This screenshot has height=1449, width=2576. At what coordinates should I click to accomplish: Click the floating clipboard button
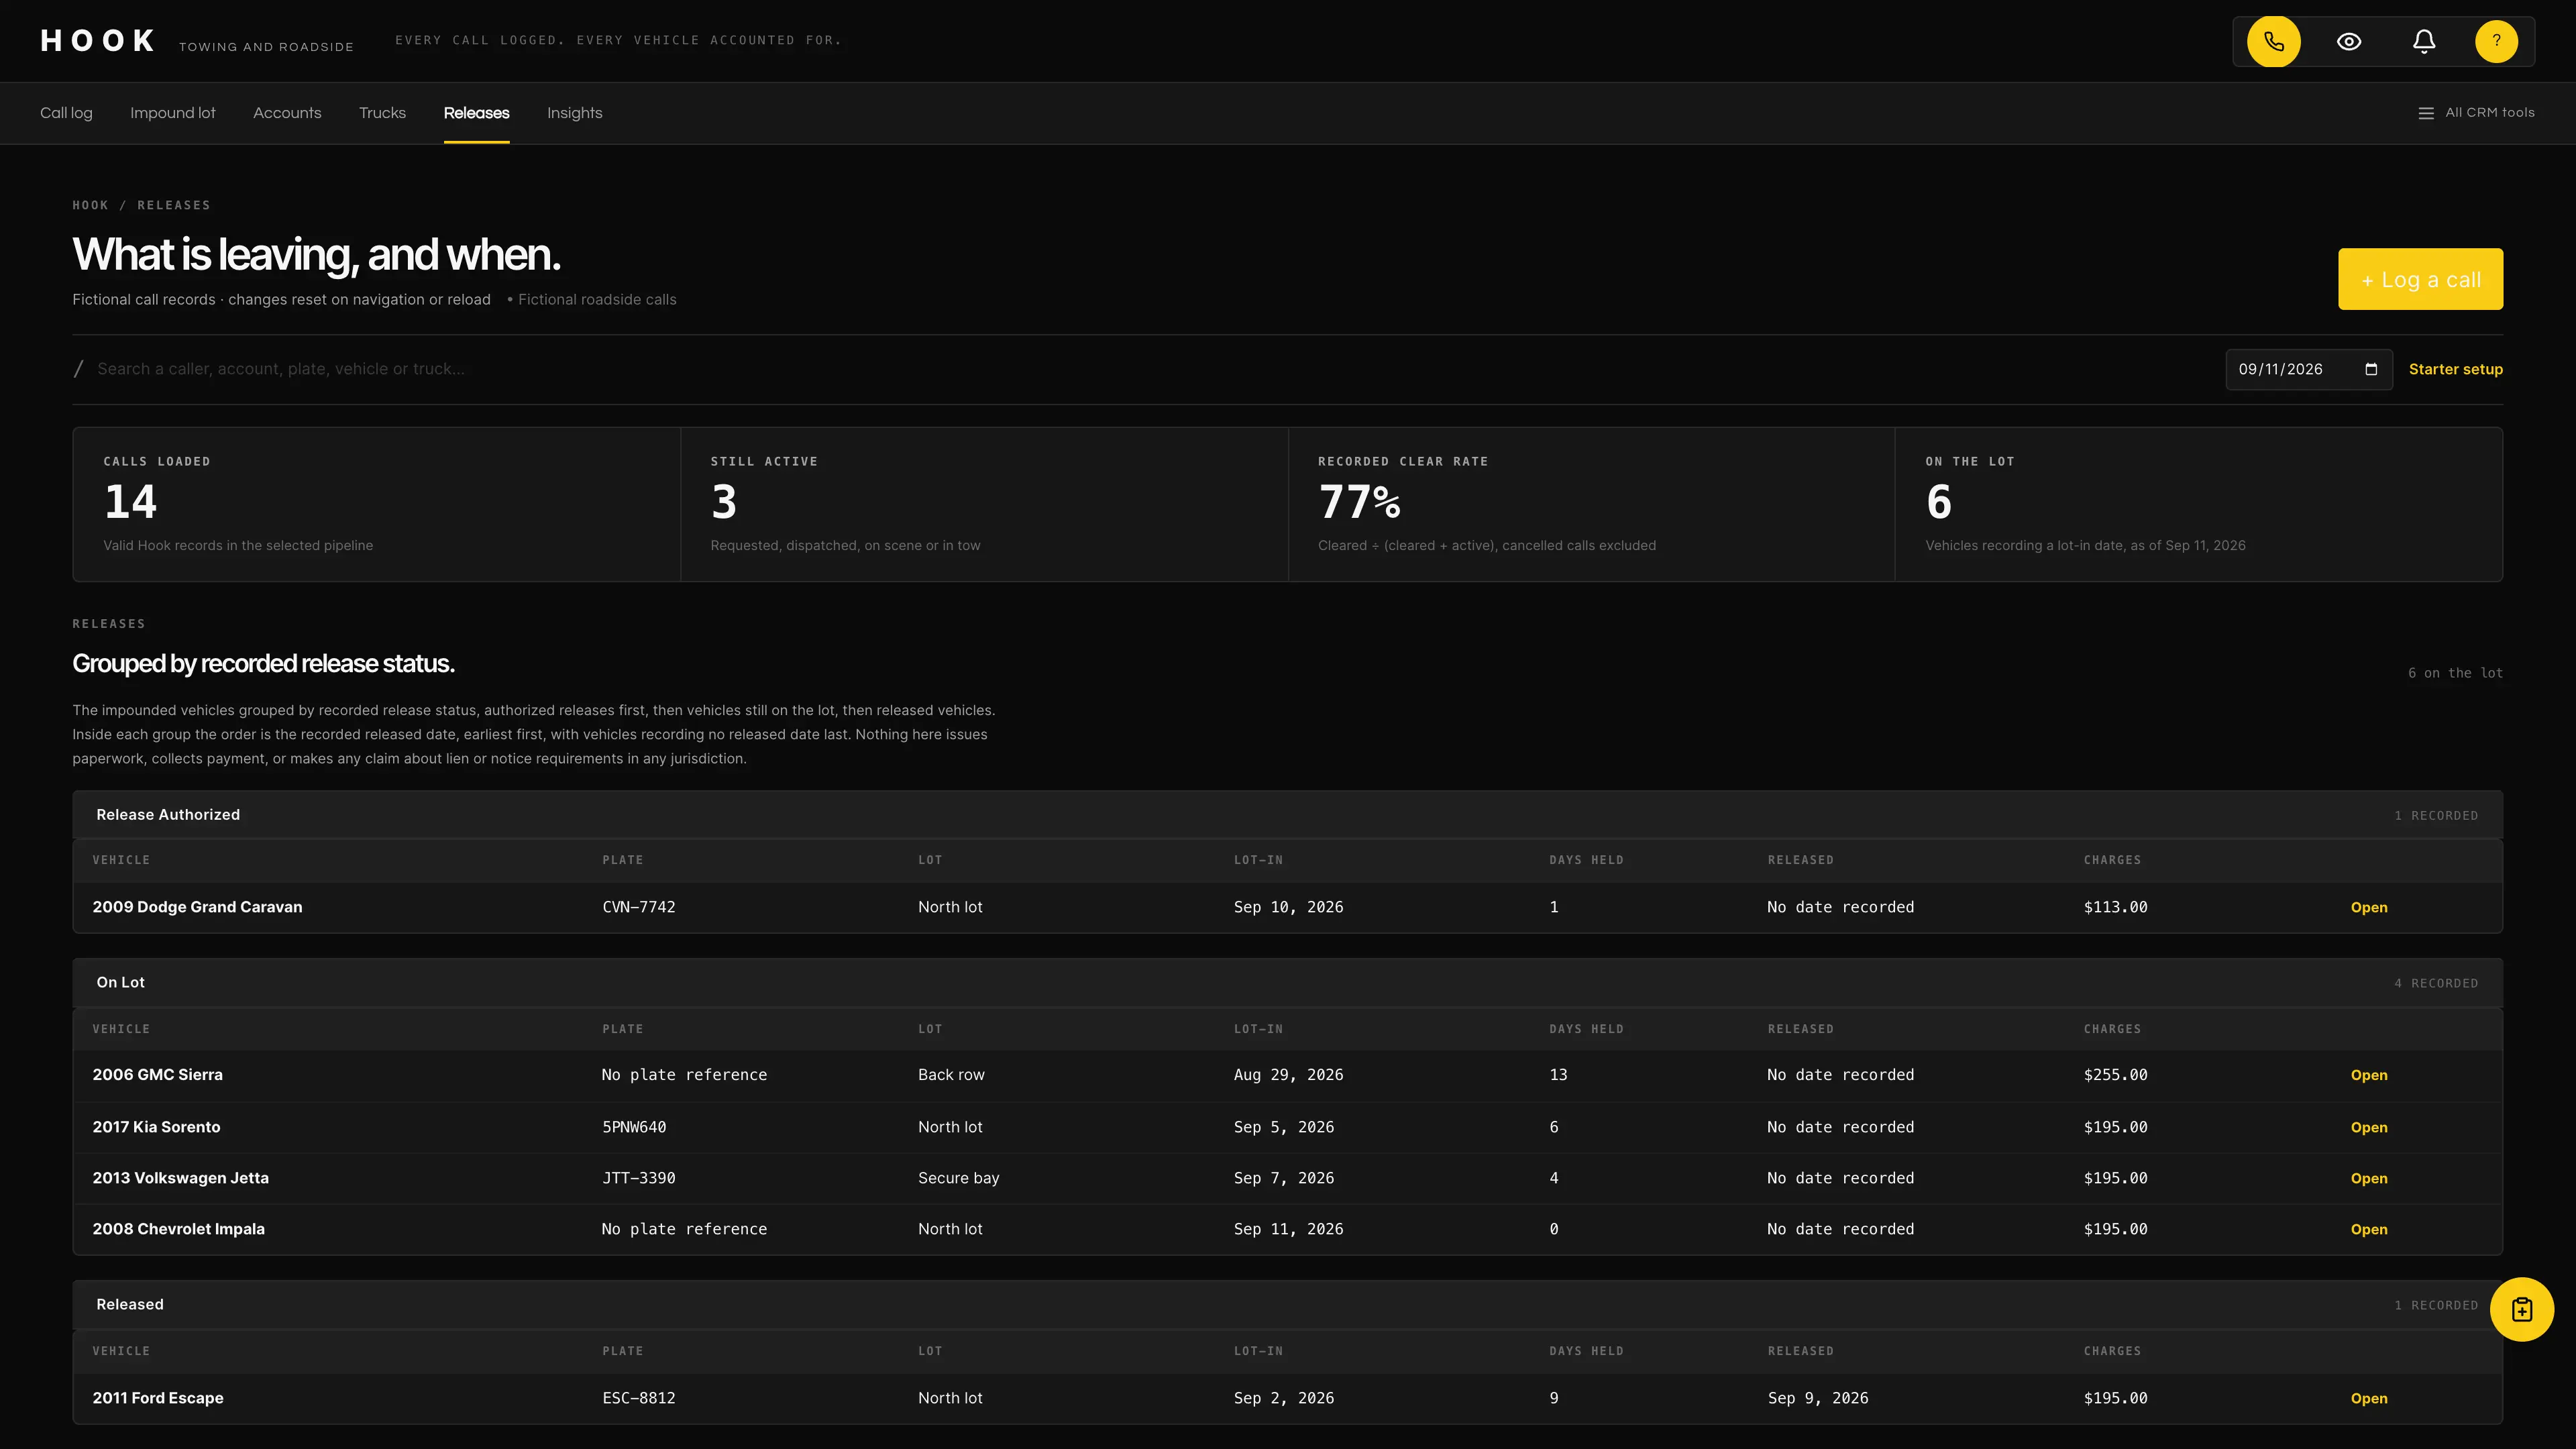[x=2521, y=1309]
